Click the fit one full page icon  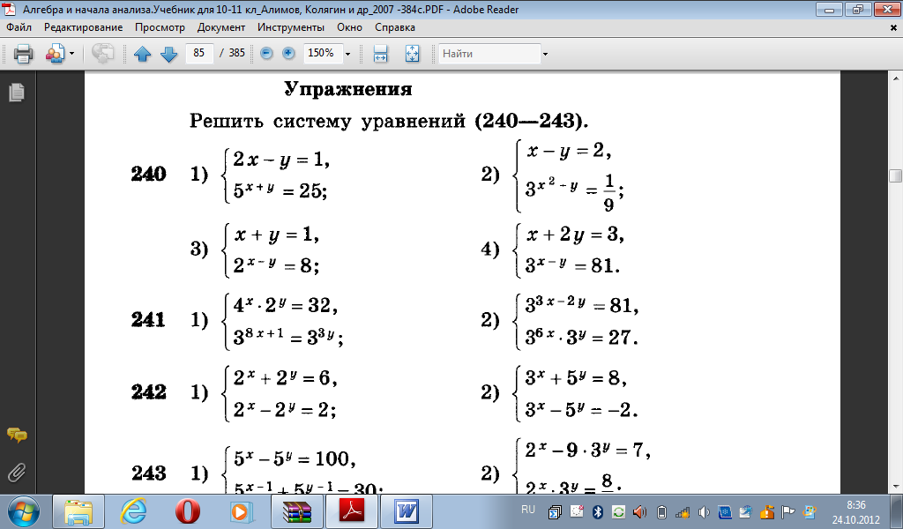412,54
